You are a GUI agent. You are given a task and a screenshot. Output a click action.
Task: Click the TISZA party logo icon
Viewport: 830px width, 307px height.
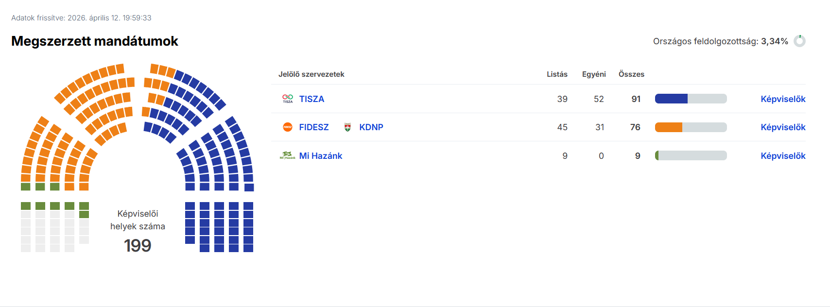(288, 99)
